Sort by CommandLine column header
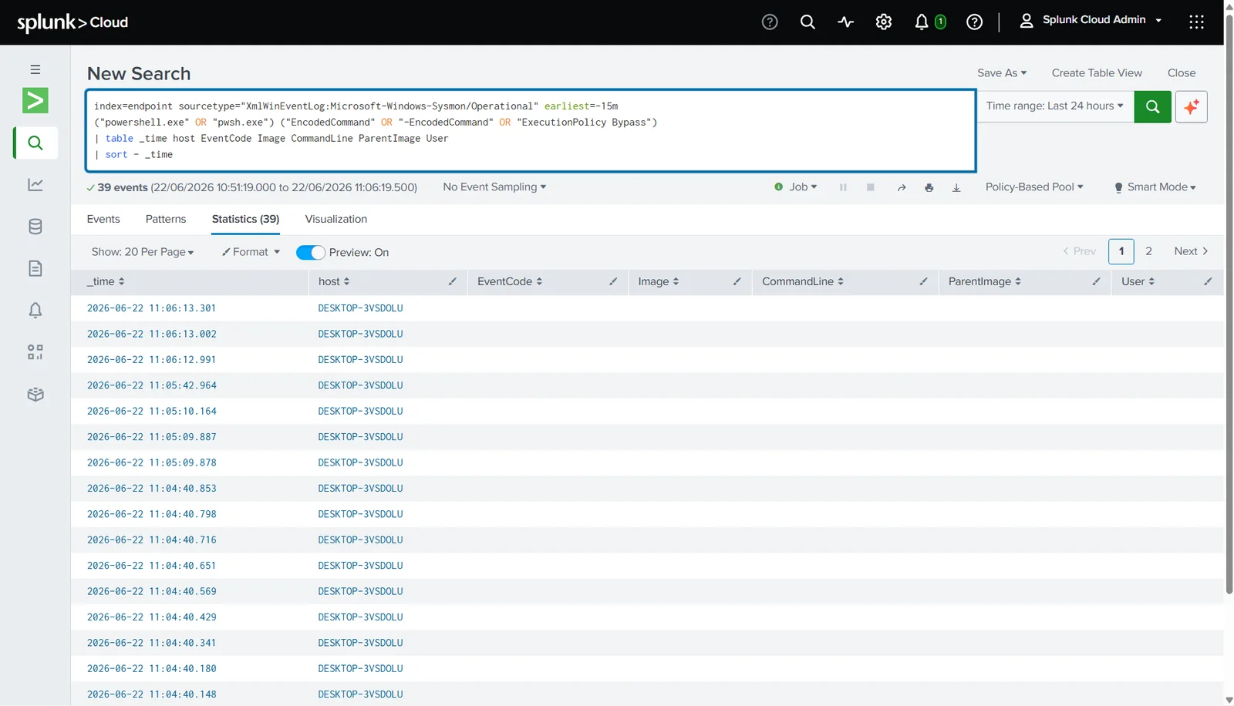This screenshot has height=706, width=1234. click(x=803, y=281)
